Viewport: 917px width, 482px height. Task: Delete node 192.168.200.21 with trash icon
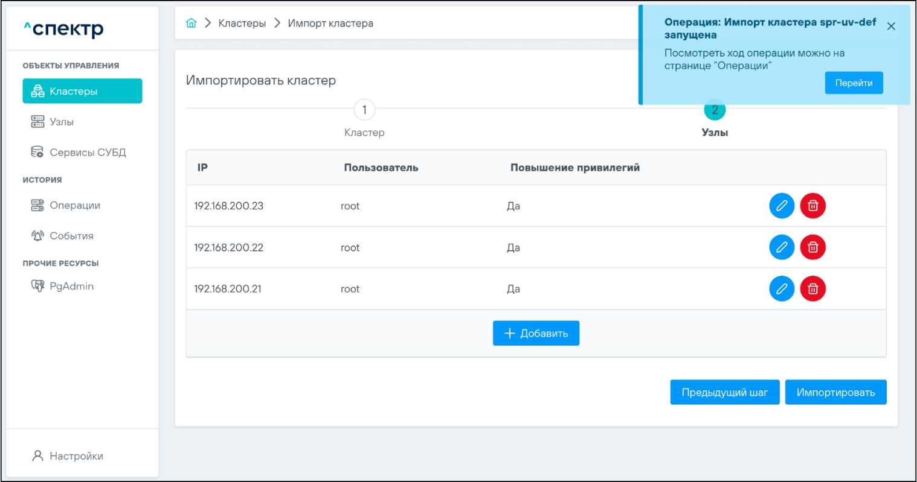point(812,289)
